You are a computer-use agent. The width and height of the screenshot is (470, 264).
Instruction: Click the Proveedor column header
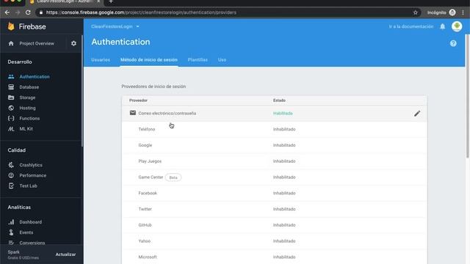[138, 100]
